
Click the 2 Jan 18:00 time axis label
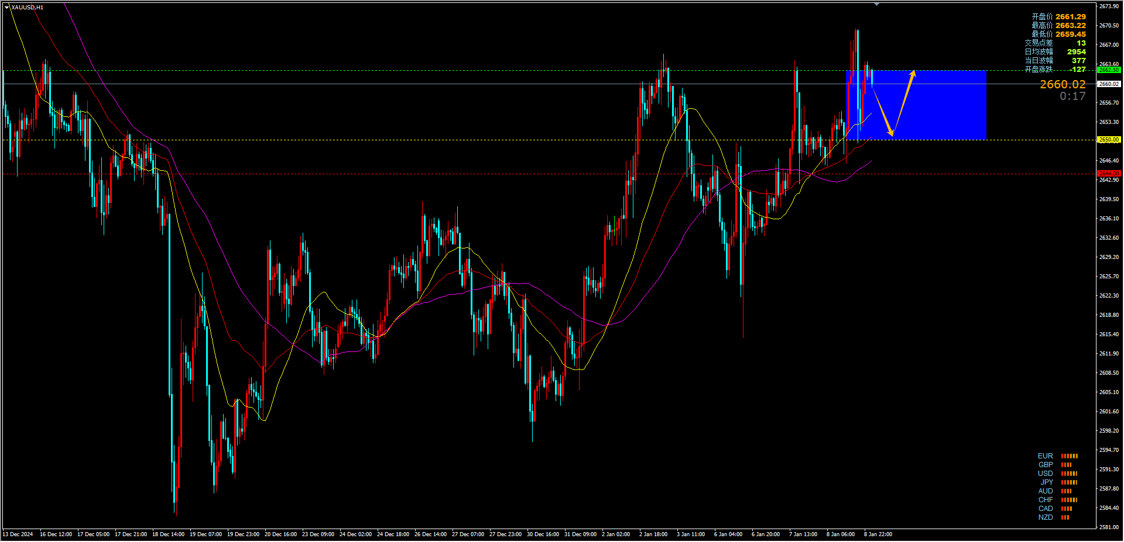[653, 534]
